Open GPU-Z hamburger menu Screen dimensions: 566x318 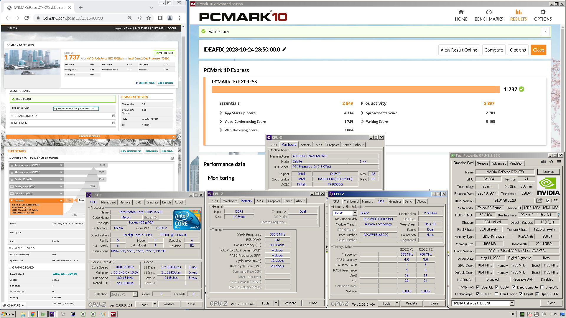pyautogui.click(x=559, y=162)
